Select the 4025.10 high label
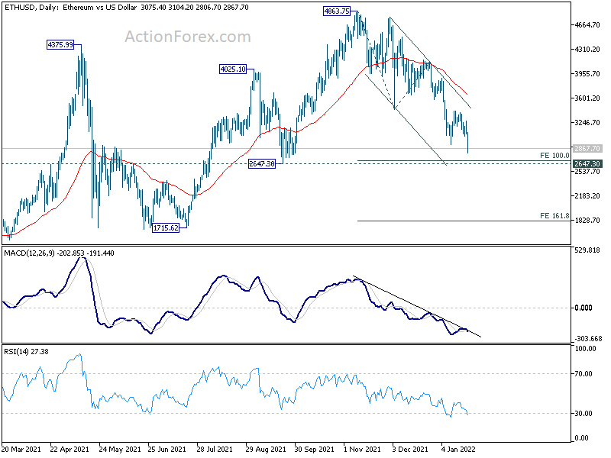The width and height of the screenshot is (611, 458). coord(233,69)
